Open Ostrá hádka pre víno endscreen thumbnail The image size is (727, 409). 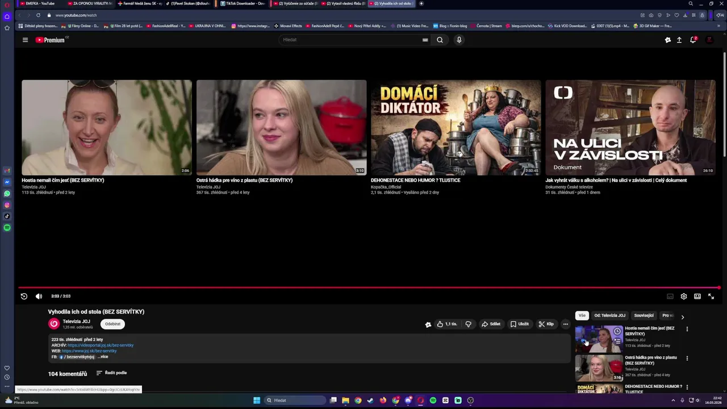tap(282, 127)
